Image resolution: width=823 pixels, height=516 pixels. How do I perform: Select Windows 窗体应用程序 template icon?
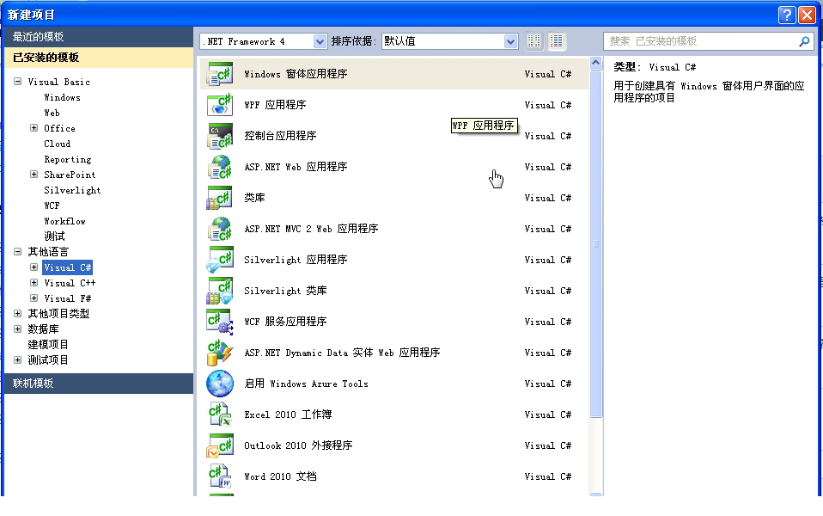pos(219,74)
